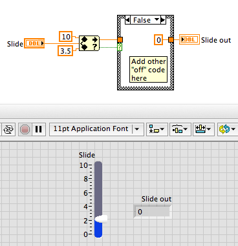The image size is (238, 246).
Task: Open the 11pt Application Font selector
Action: (96, 129)
